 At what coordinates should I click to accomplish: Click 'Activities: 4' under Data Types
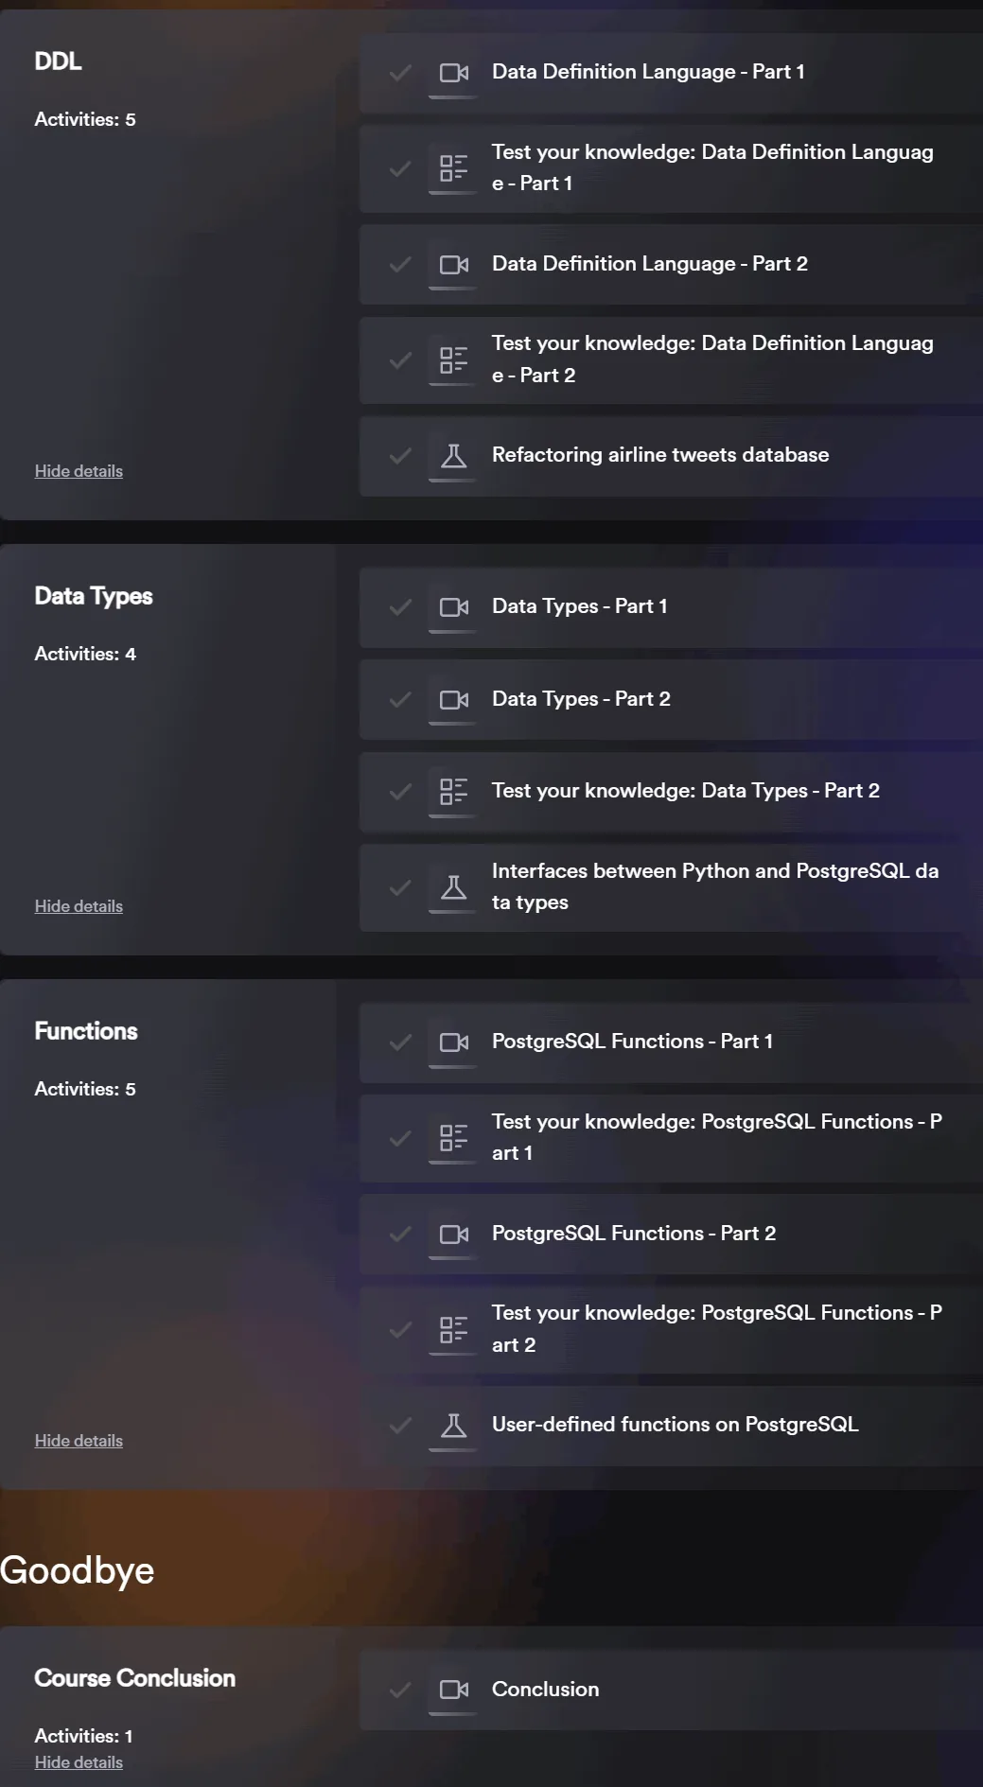coord(85,654)
